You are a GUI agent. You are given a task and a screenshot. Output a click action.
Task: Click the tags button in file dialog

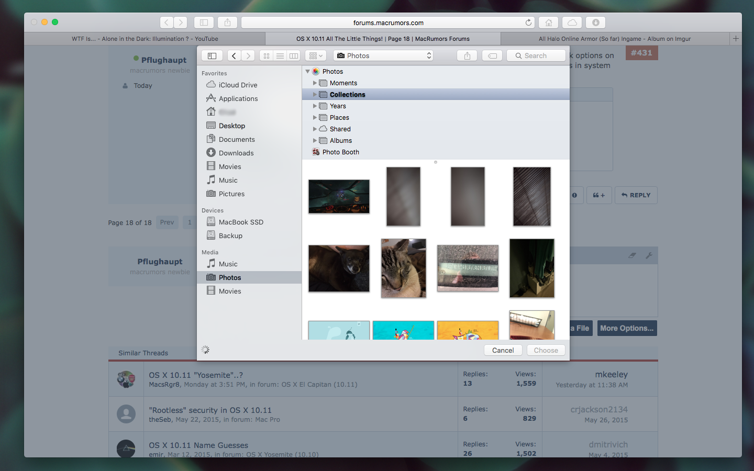tap(492, 55)
